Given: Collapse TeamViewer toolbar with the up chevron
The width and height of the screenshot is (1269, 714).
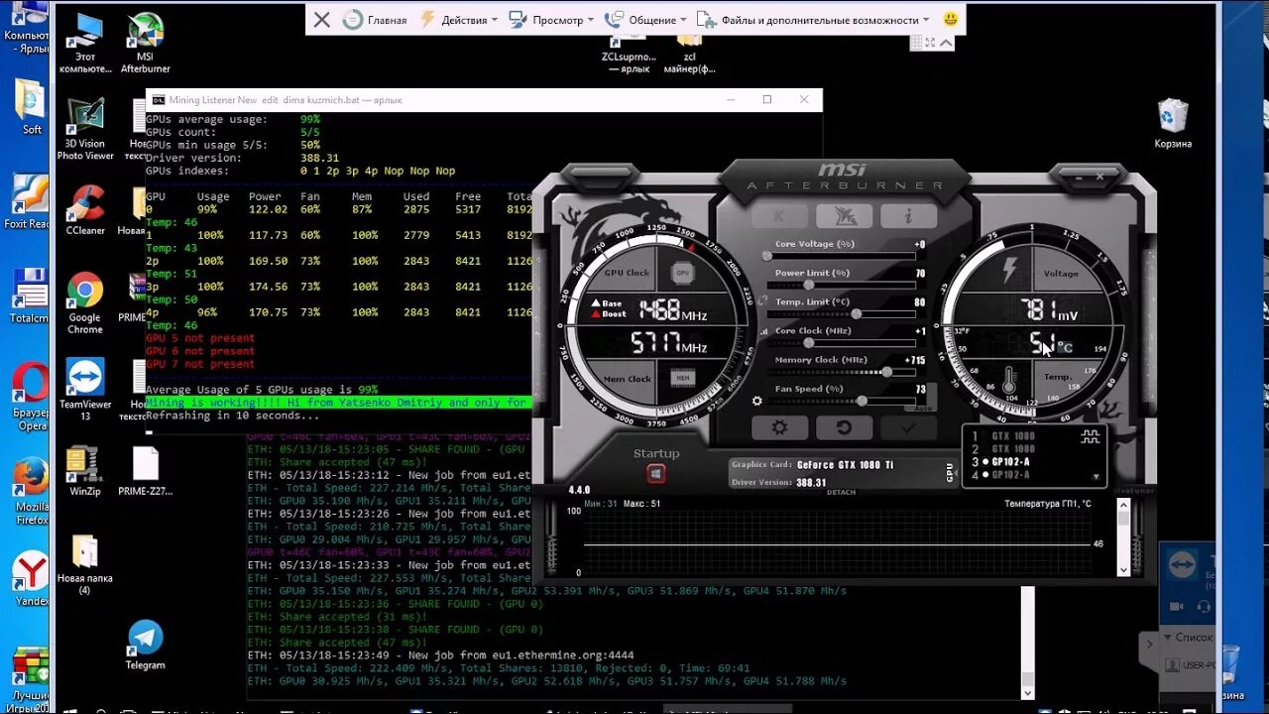Looking at the screenshot, I should (x=947, y=43).
